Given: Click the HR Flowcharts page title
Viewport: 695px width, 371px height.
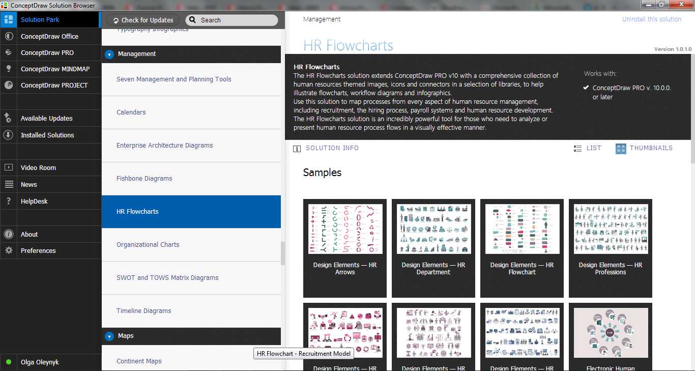Looking at the screenshot, I should tap(348, 45).
